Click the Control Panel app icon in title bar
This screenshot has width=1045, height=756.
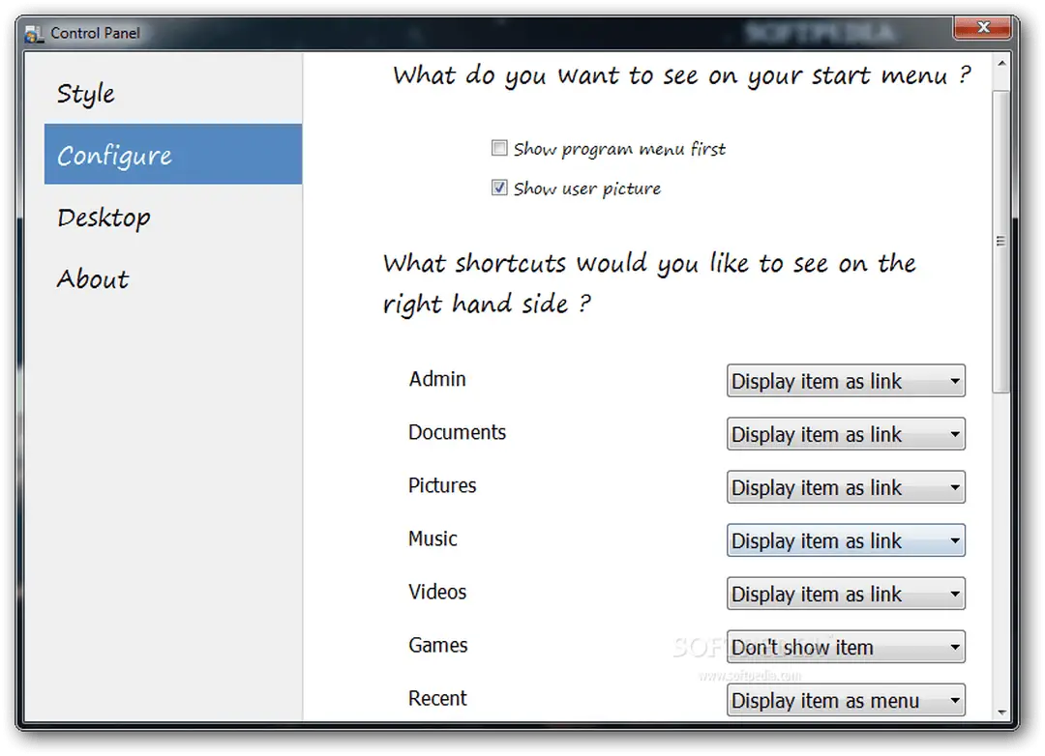coord(35,34)
